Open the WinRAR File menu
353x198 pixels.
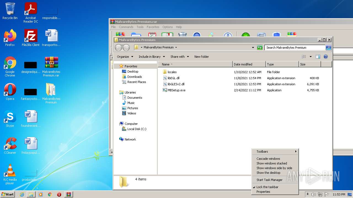click(x=113, y=27)
